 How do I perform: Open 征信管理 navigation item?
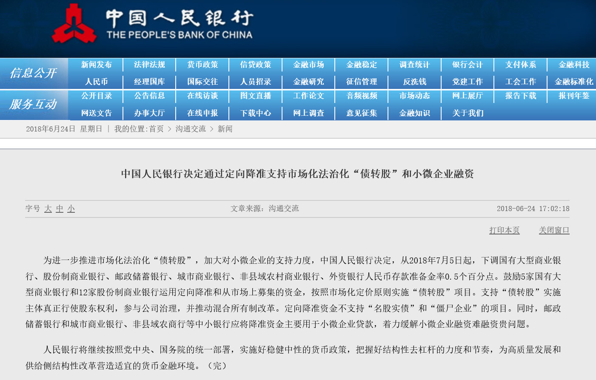[362, 82]
